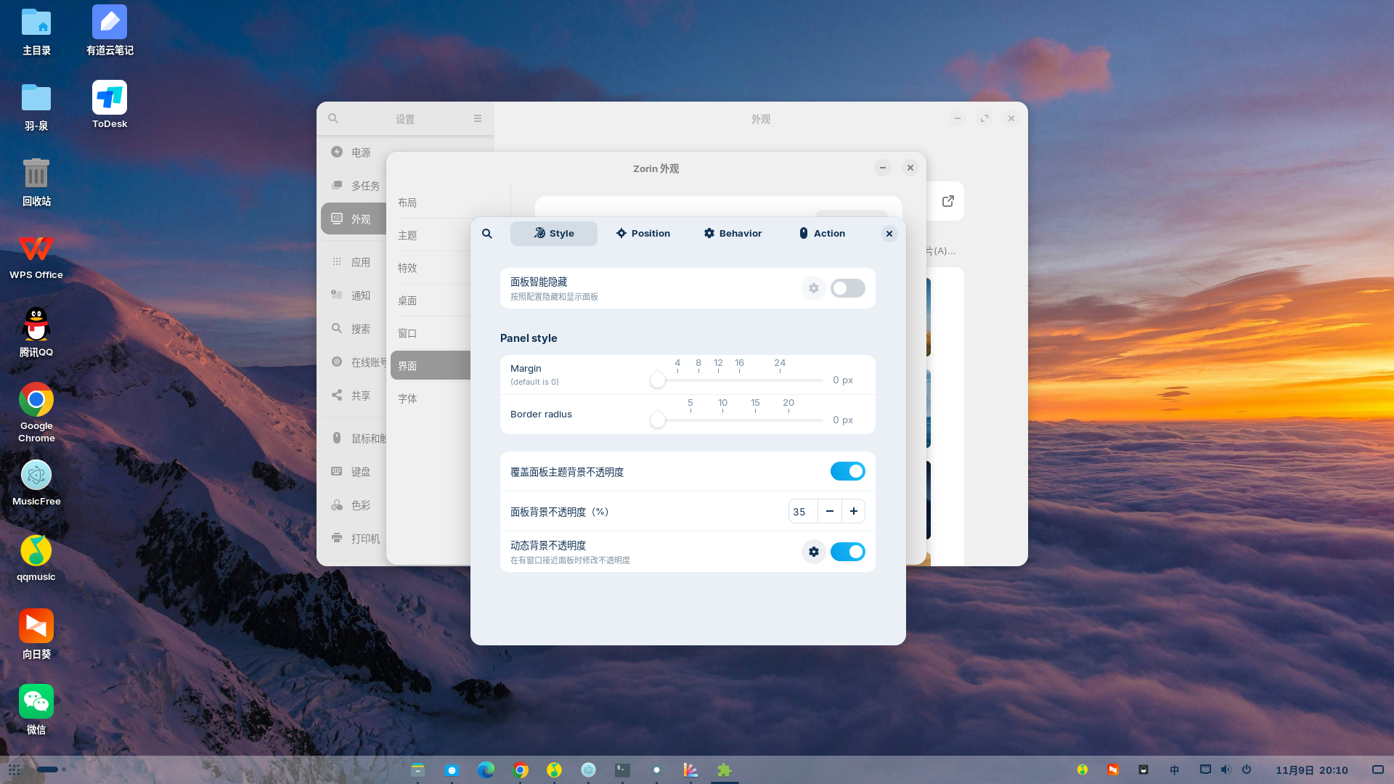Increase panel opacity with plus button
This screenshot has height=784, width=1394.
[854, 511]
